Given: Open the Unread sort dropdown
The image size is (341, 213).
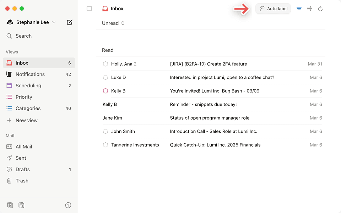Looking at the screenshot, I should pyautogui.click(x=112, y=23).
